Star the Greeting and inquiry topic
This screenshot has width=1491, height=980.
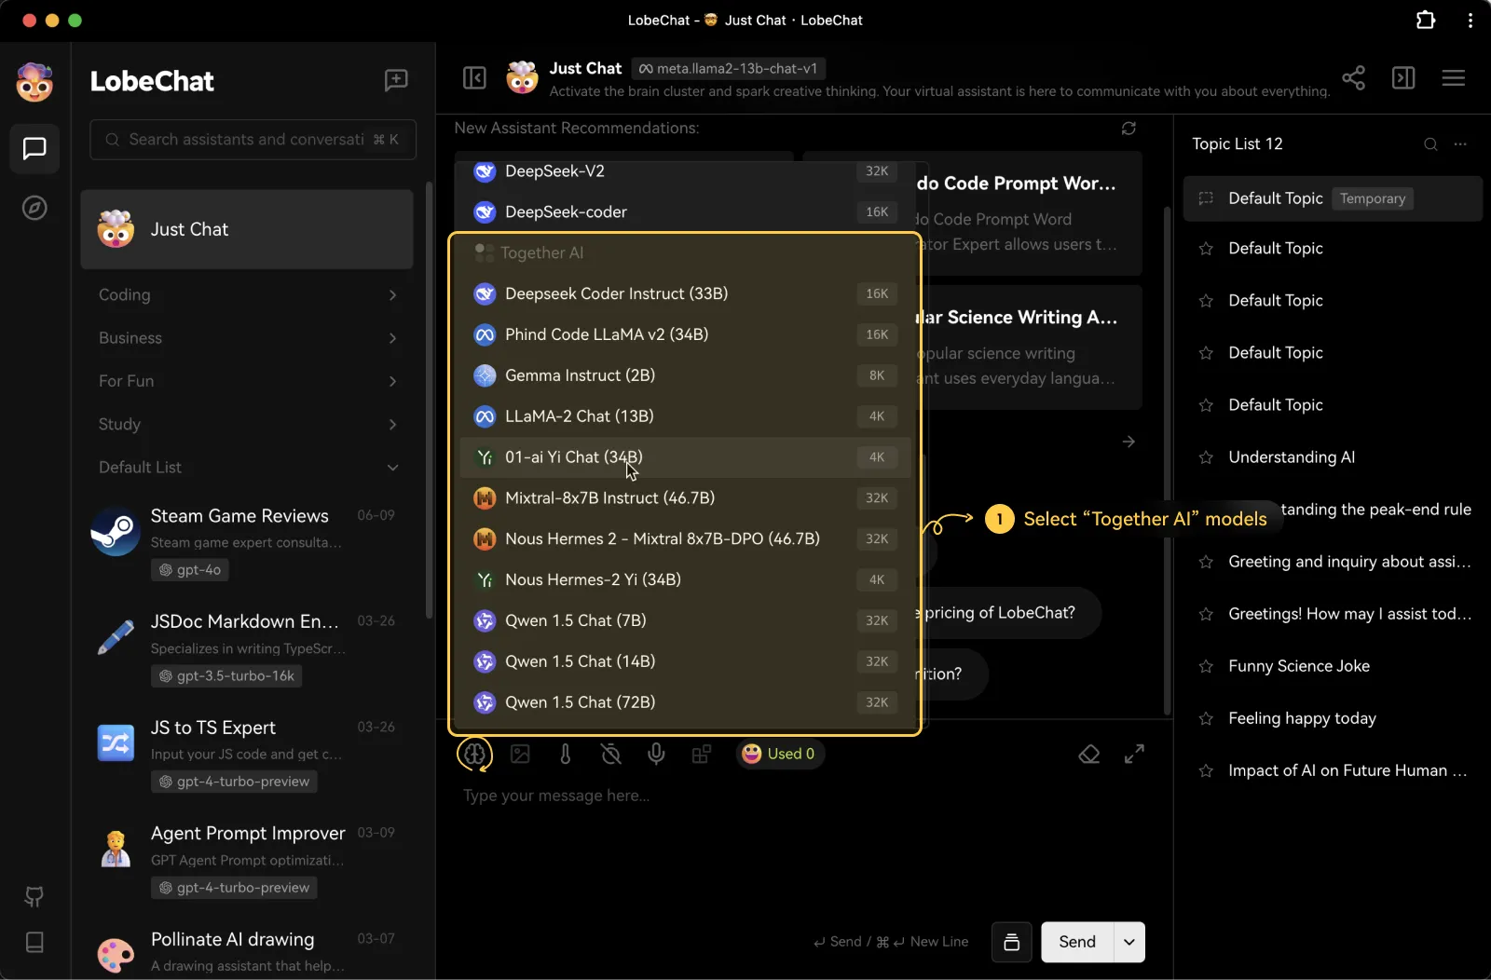point(1206,562)
